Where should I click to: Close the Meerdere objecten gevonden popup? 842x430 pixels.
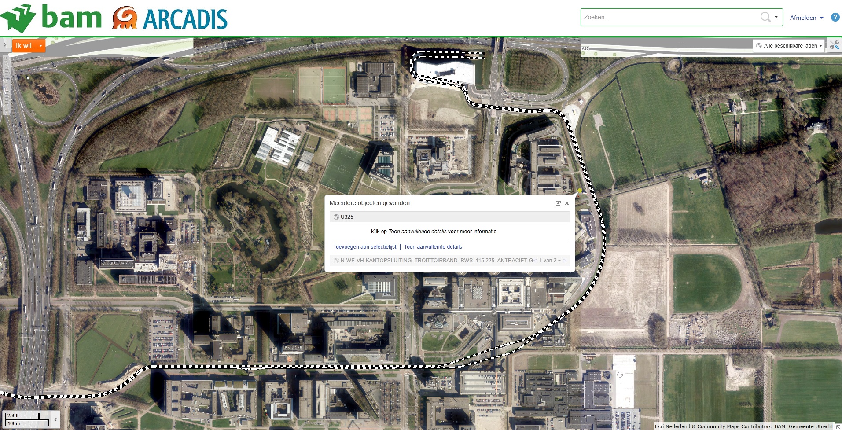pos(567,203)
